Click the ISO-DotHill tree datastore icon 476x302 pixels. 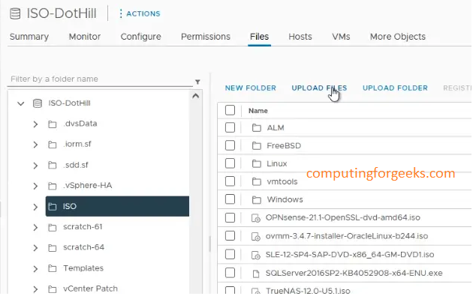[x=37, y=104]
